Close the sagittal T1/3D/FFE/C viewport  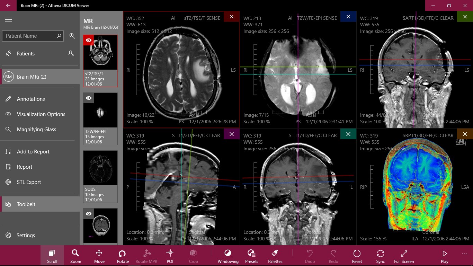coord(232,134)
